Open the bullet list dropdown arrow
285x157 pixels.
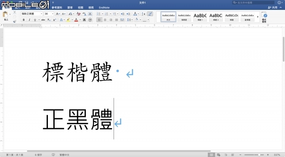[103, 14]
